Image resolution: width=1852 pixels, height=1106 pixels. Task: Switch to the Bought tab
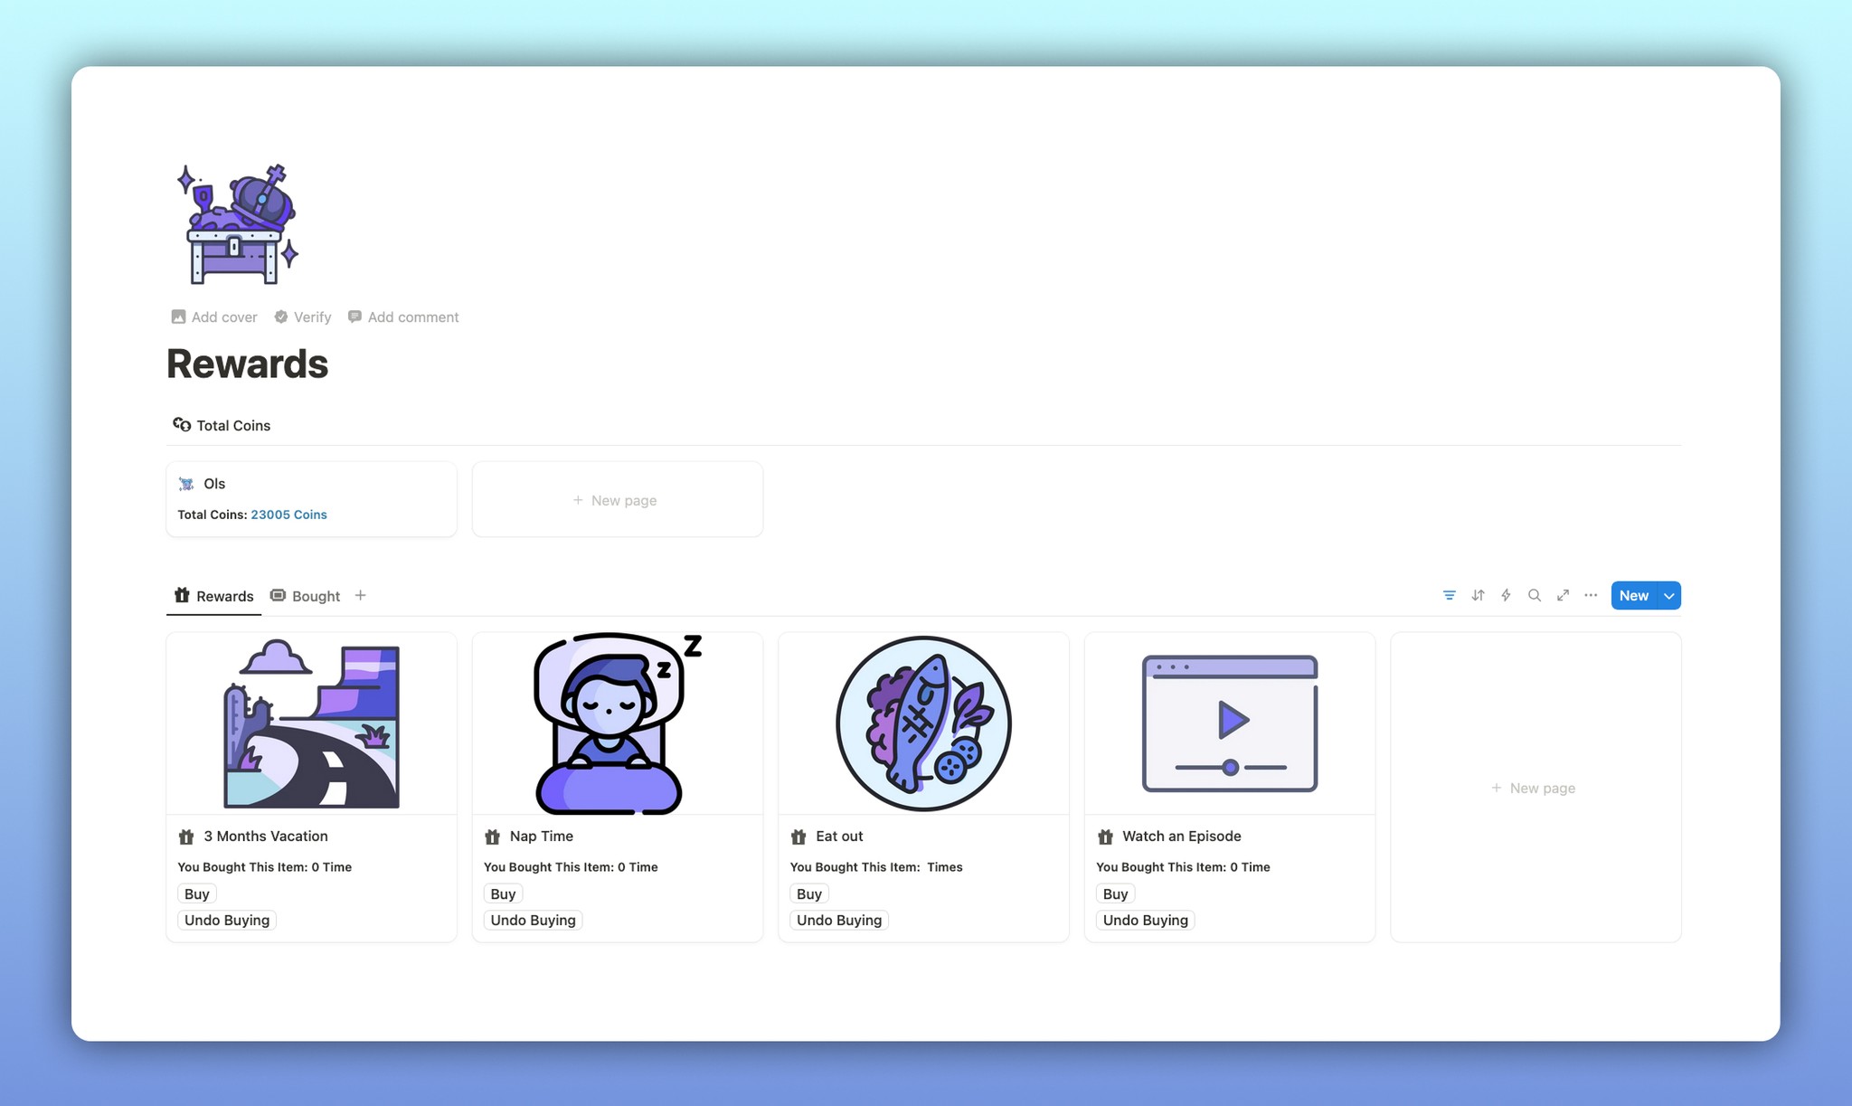point(316,595)
